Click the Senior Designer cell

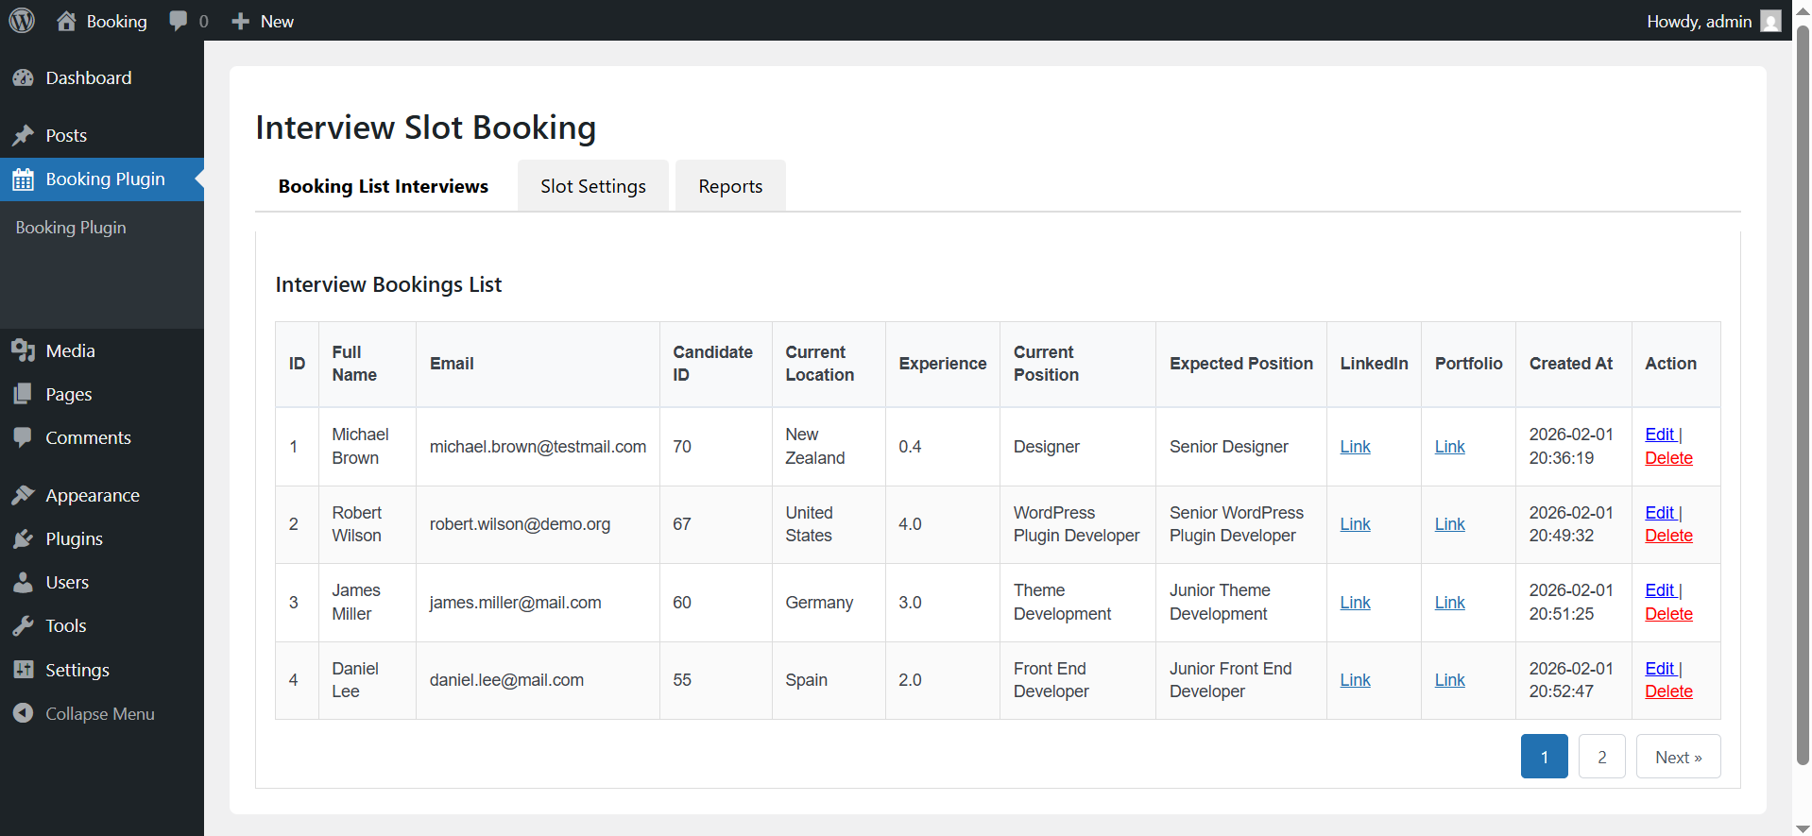coord(1240,447)
